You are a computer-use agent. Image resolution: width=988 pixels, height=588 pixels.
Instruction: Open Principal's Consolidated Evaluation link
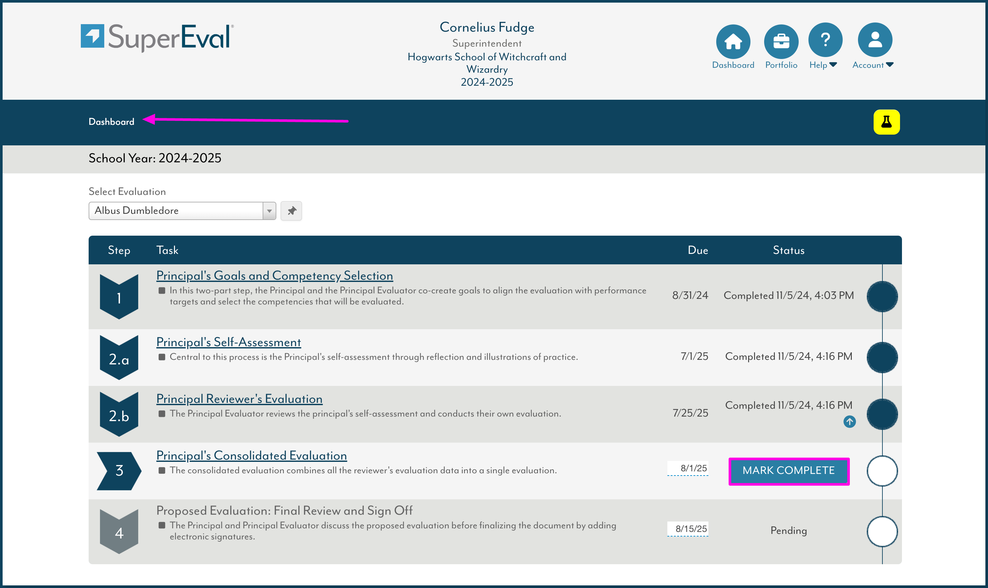[252, 455]
